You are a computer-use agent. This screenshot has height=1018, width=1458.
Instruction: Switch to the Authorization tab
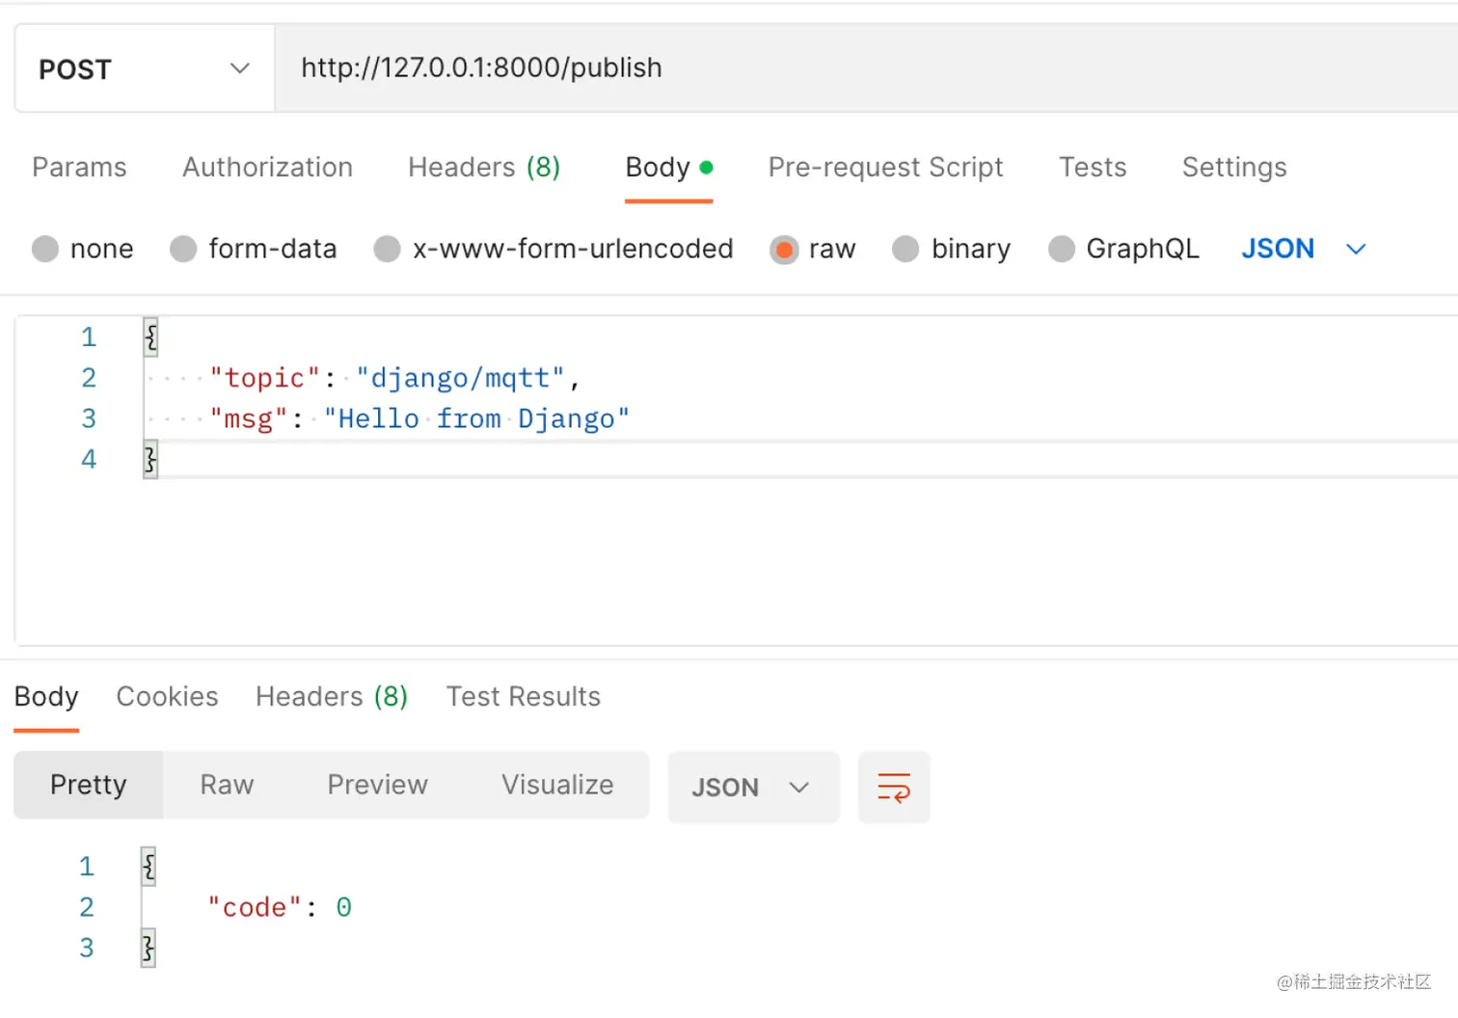[x=267, y=168]
